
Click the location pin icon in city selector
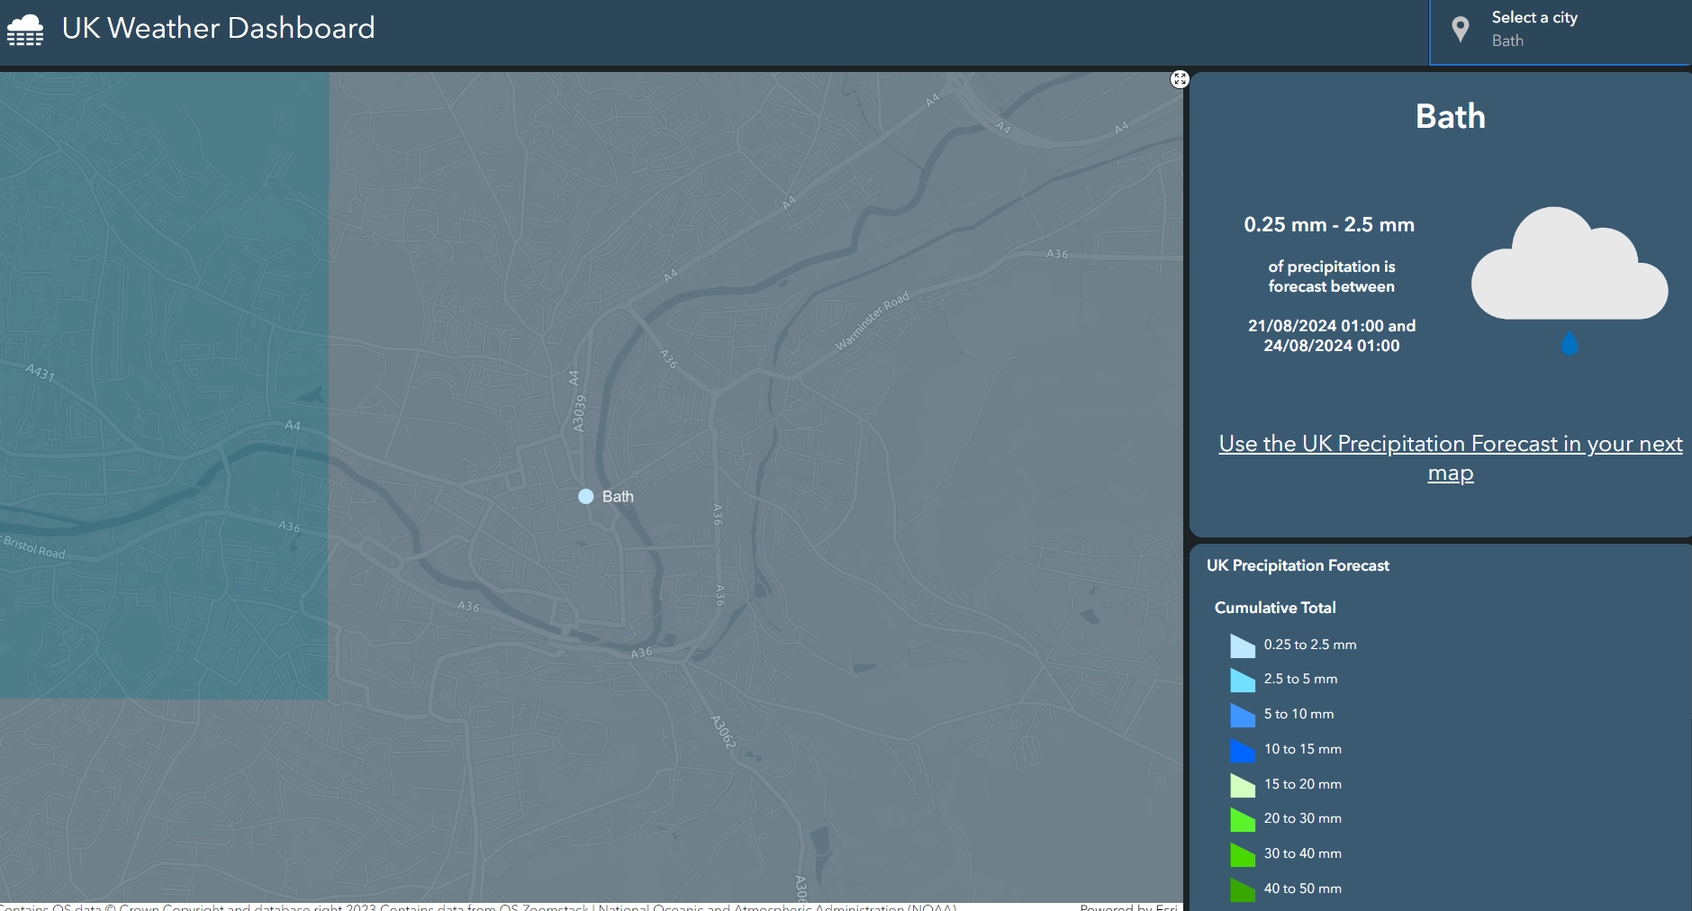tap(1461, 30)
